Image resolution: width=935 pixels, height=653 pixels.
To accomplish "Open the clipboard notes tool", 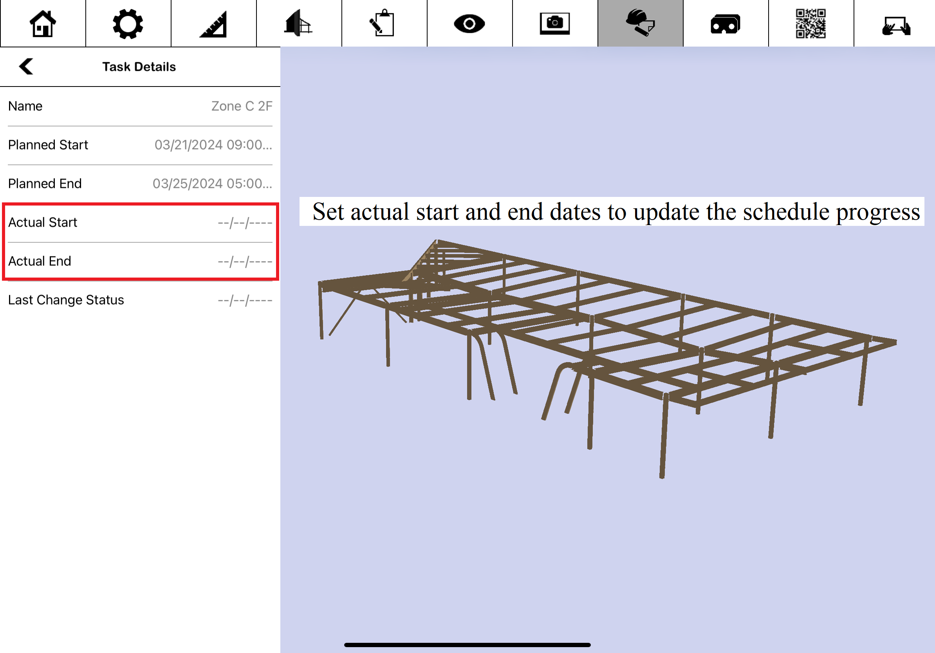I will pos(384,23).
